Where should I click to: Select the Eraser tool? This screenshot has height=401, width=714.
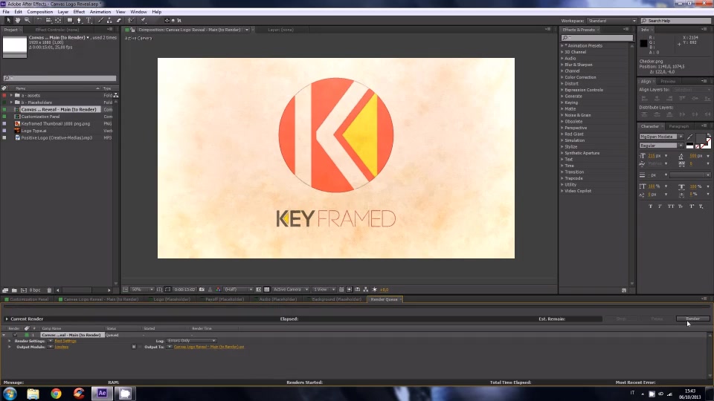point(119,21)
